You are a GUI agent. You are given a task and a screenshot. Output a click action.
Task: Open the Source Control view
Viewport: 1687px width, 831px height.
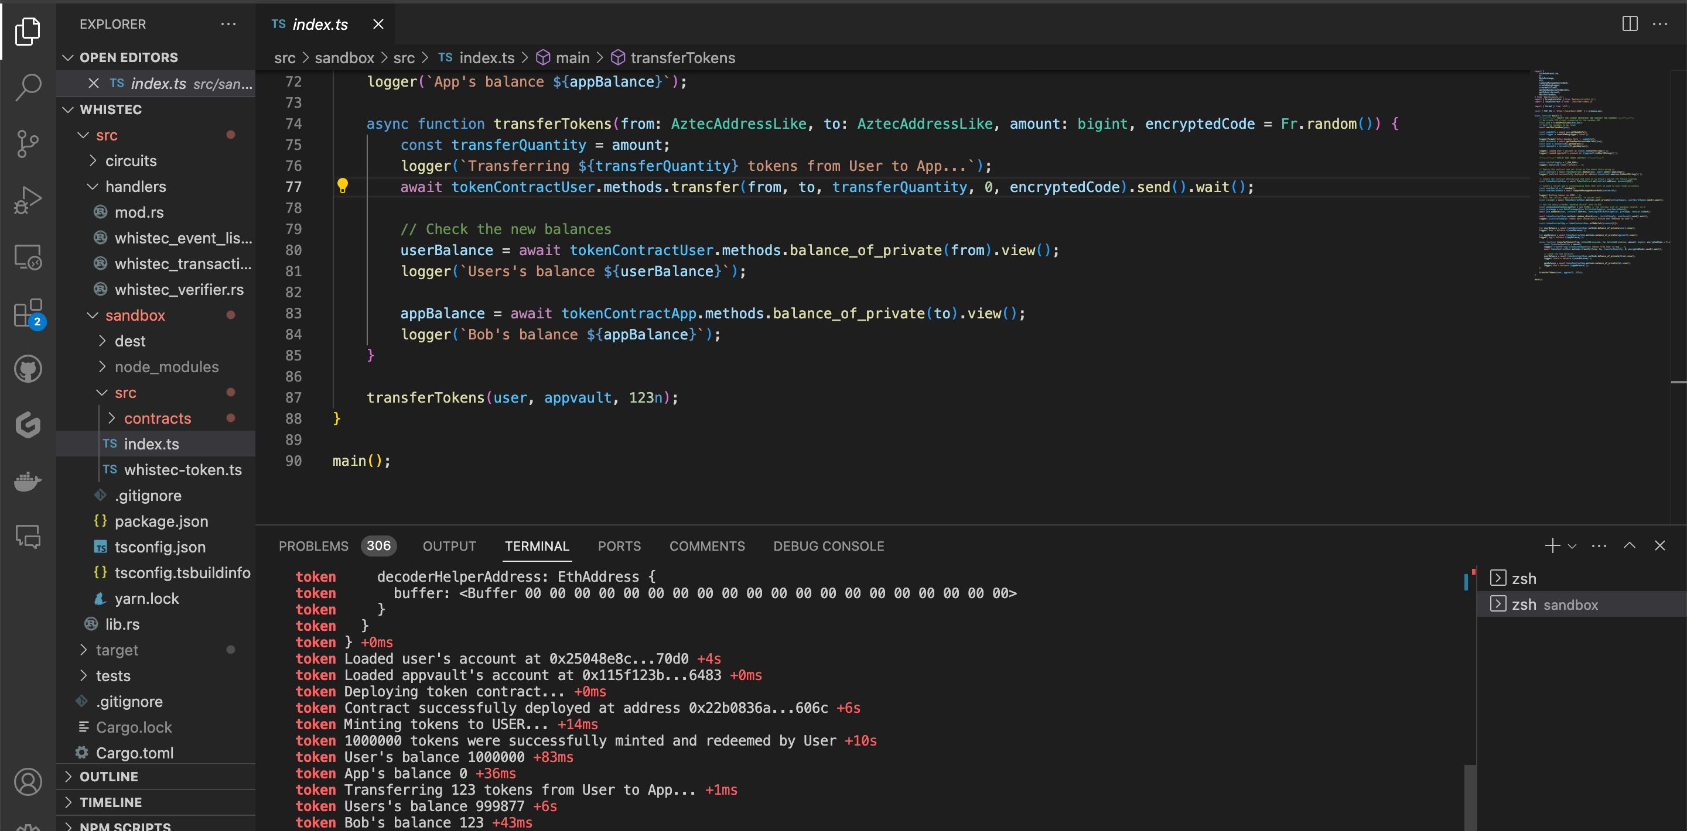(28, 143)
